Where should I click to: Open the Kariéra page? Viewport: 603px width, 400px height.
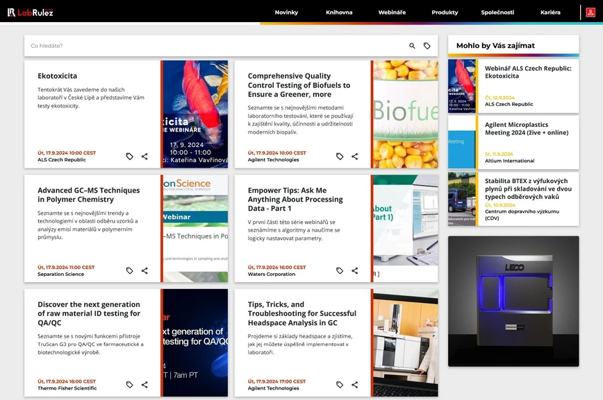tap(550, 12)
